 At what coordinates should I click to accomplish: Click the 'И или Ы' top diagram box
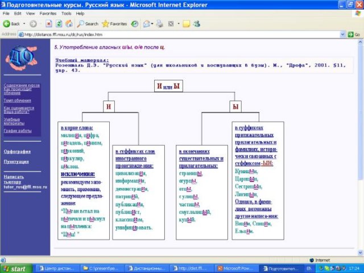tap(168, 86)
